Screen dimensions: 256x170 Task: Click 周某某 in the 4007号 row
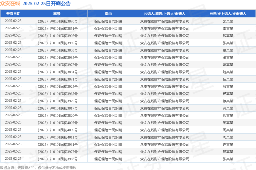228,123
